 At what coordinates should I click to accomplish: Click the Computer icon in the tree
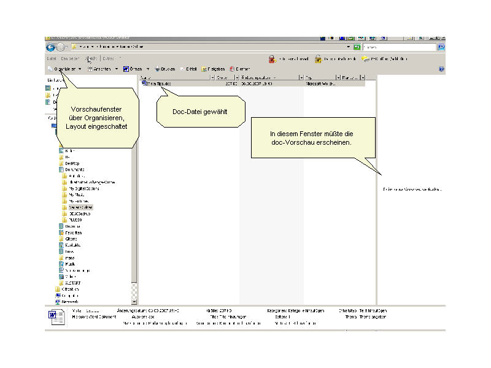pyautogui.click(x=58, y=296)
